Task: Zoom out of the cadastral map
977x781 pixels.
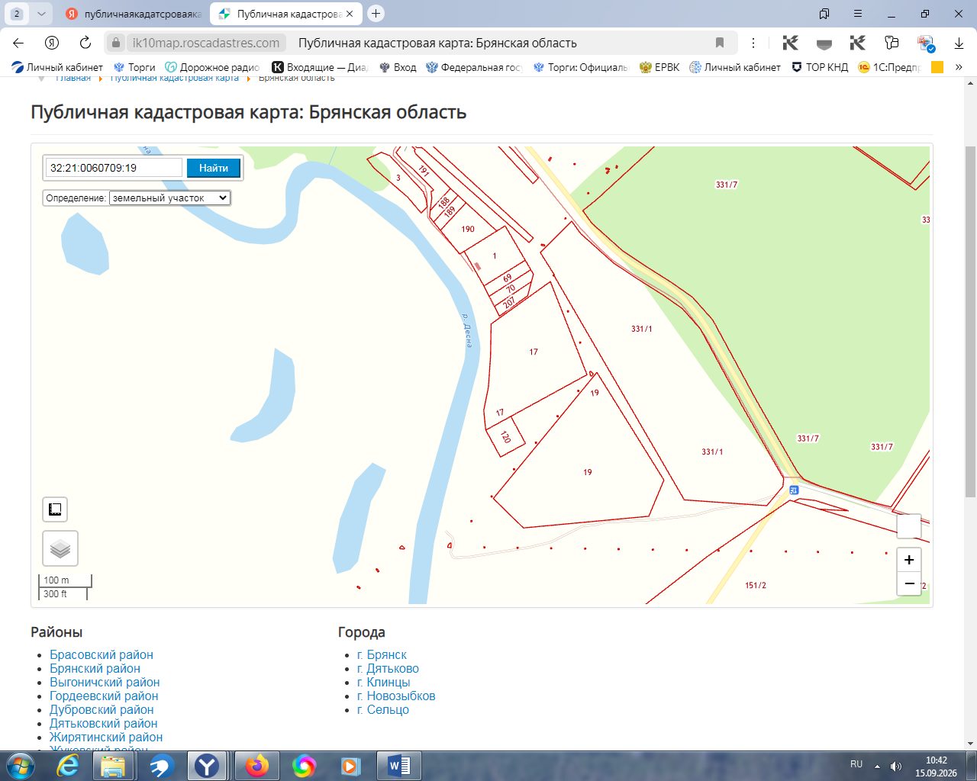Action: pos(909,584)
